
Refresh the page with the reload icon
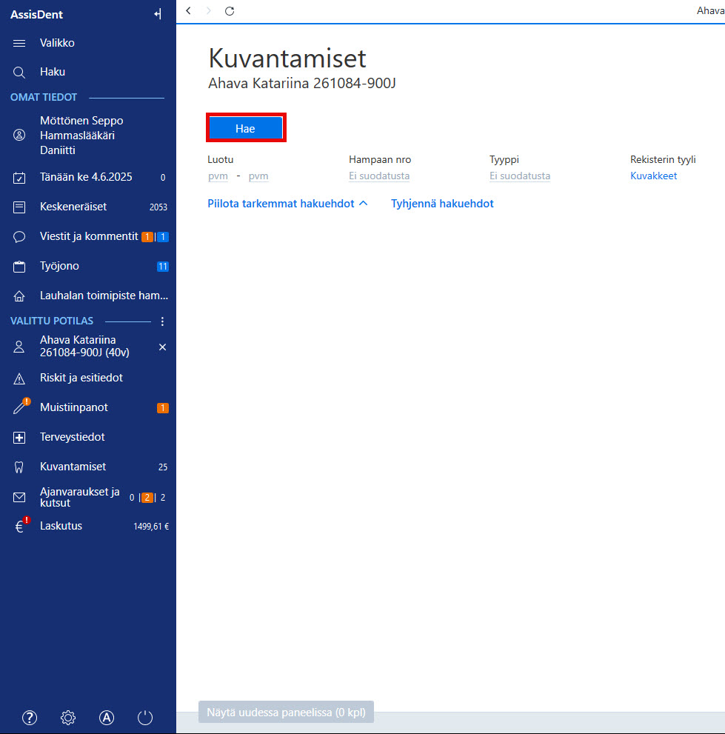pyautogui.click(x=230, y=11)
